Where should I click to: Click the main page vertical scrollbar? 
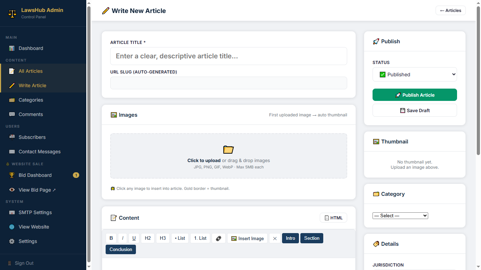[478, 81]
